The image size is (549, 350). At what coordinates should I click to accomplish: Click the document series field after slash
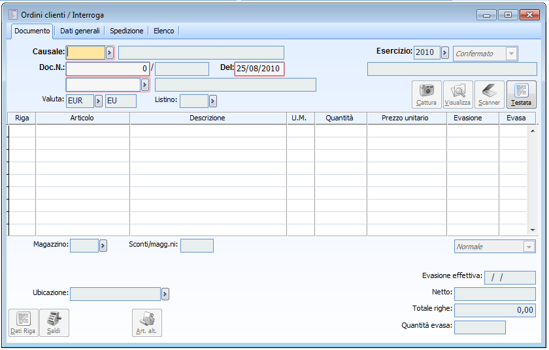(182, 69)
